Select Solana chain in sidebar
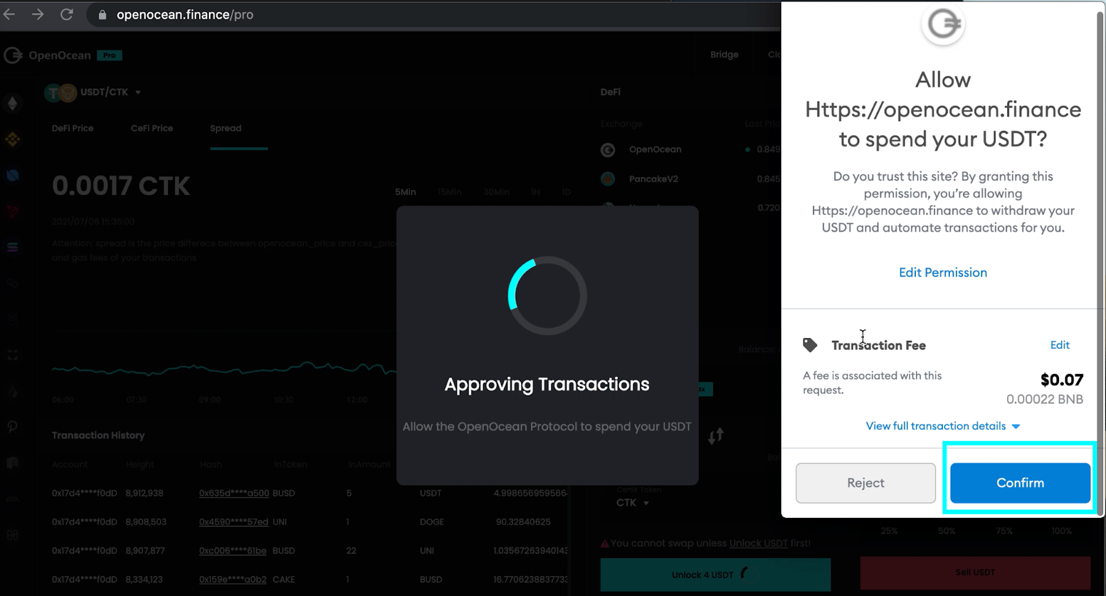This screenshot has width=1106, height=596. pyautogui.click(x=12, y=248)
